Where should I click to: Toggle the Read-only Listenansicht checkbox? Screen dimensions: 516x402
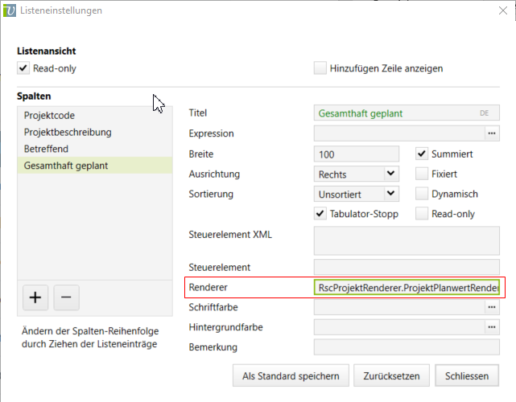(23, 68)
